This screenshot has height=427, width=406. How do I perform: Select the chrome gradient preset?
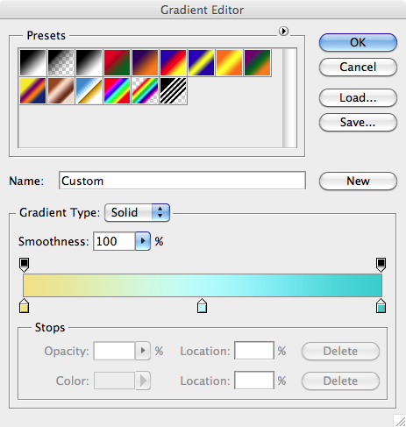89,90
